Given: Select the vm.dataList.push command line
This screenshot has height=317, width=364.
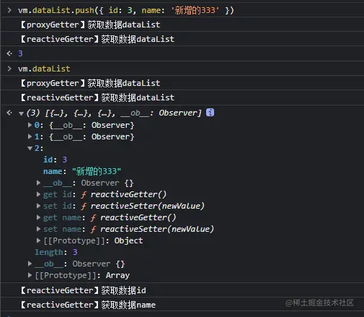Looking at the screenshot, I should coord(126,10).
